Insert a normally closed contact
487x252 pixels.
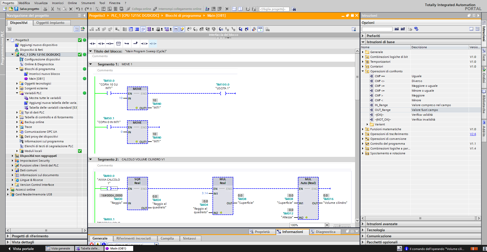pos(101,44)
